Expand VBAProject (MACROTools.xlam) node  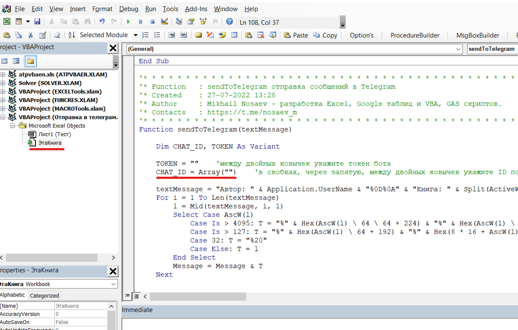click(x=3, y=109)
